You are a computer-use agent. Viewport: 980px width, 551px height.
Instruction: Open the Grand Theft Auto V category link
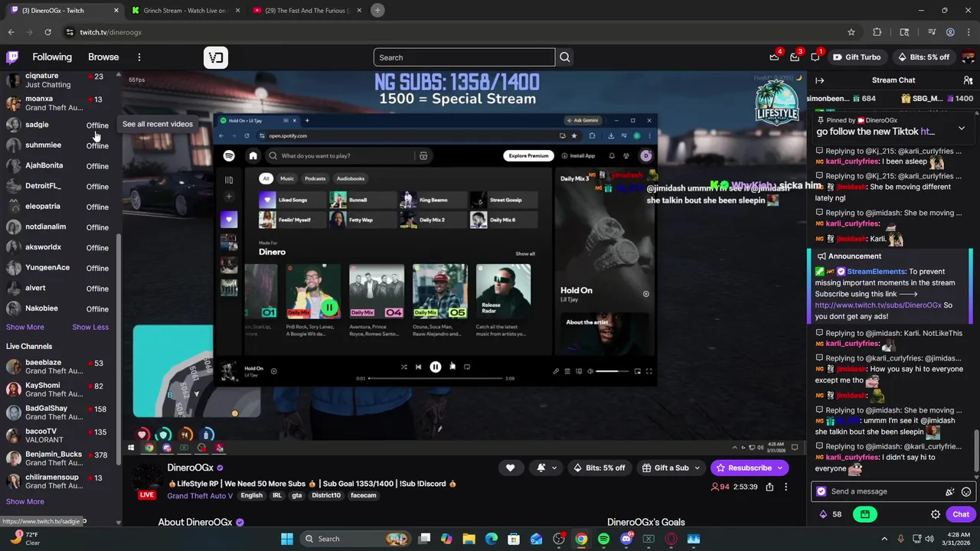200,496
